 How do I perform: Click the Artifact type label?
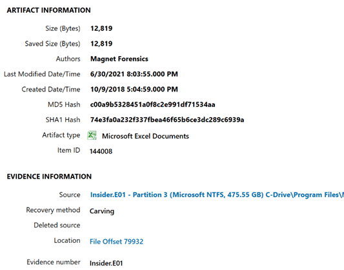point(61,135)
